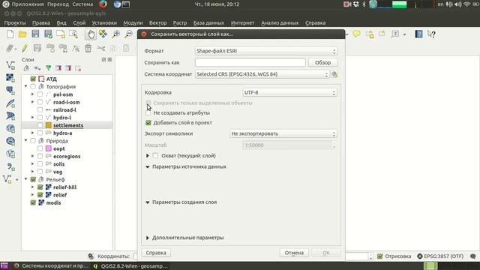480x270 pixels.
Task: Toggle visibility of АТД layer
Action: click(x=33, y=79)
